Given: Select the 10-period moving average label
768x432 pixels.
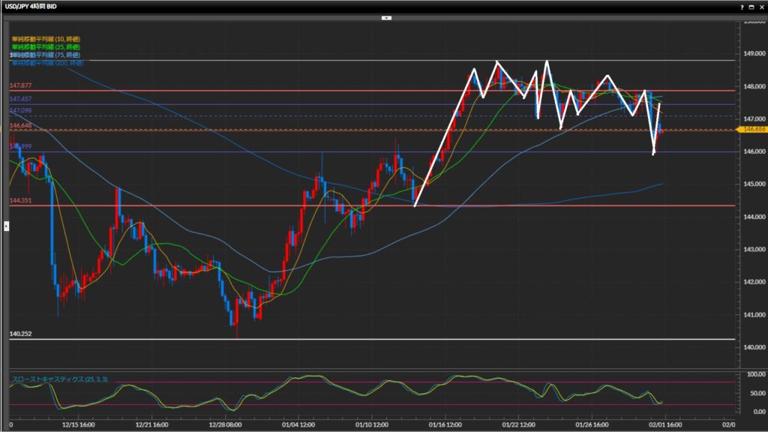Looking at the screenshot, I should (46, 38).
